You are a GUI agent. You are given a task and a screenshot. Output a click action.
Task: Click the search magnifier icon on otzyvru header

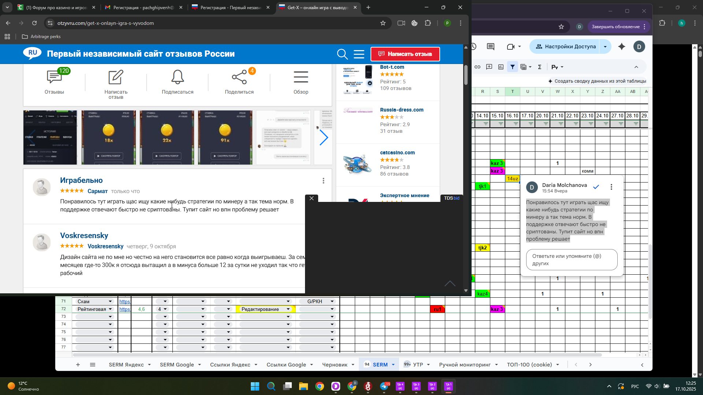click(342, 54)
